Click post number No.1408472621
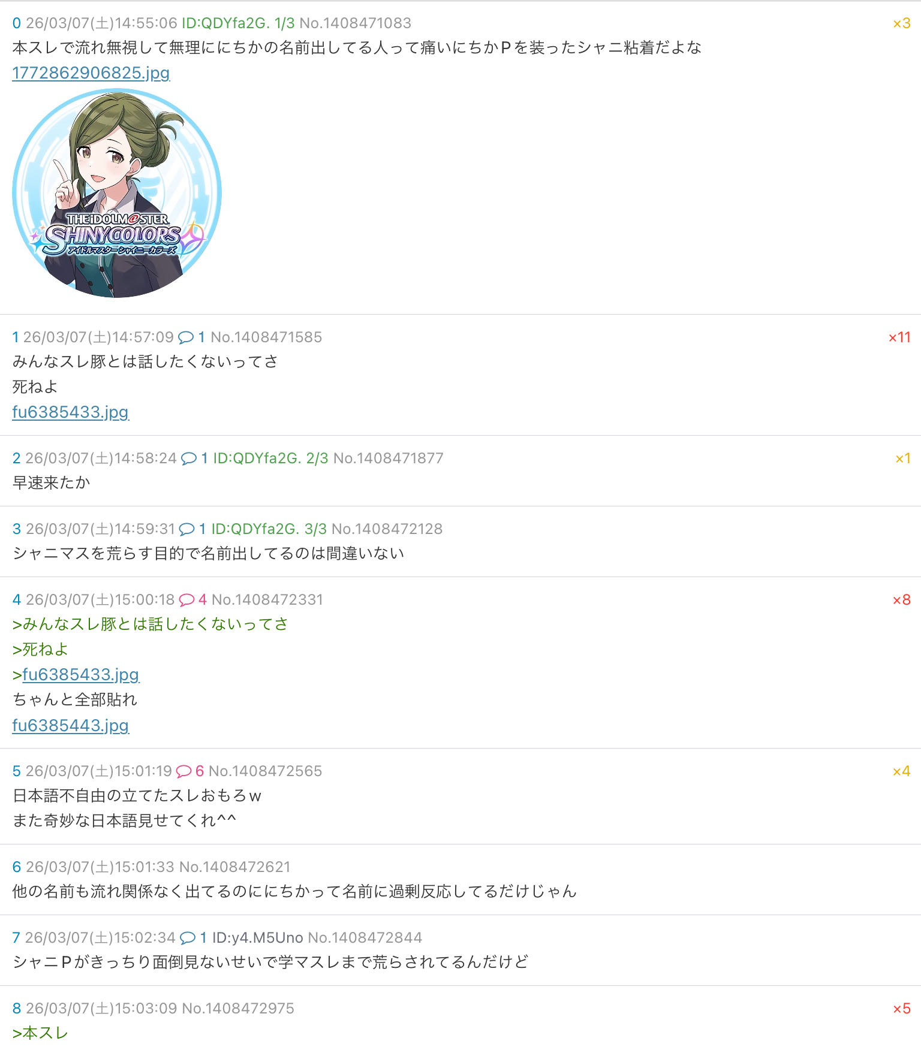The height and width of the screenshot is (1056, 921). 235,867
